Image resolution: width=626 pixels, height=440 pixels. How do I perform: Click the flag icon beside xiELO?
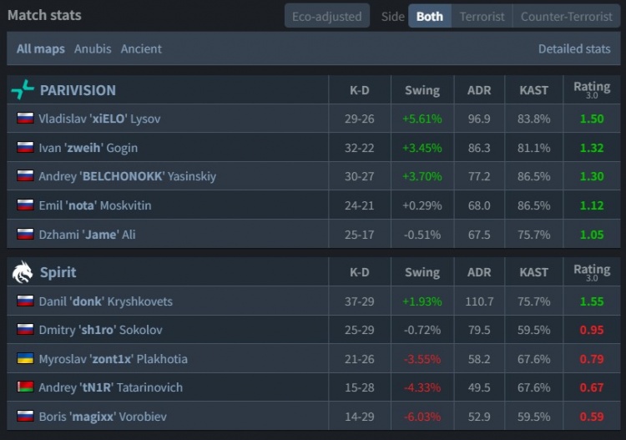click(x=25, y=119)
